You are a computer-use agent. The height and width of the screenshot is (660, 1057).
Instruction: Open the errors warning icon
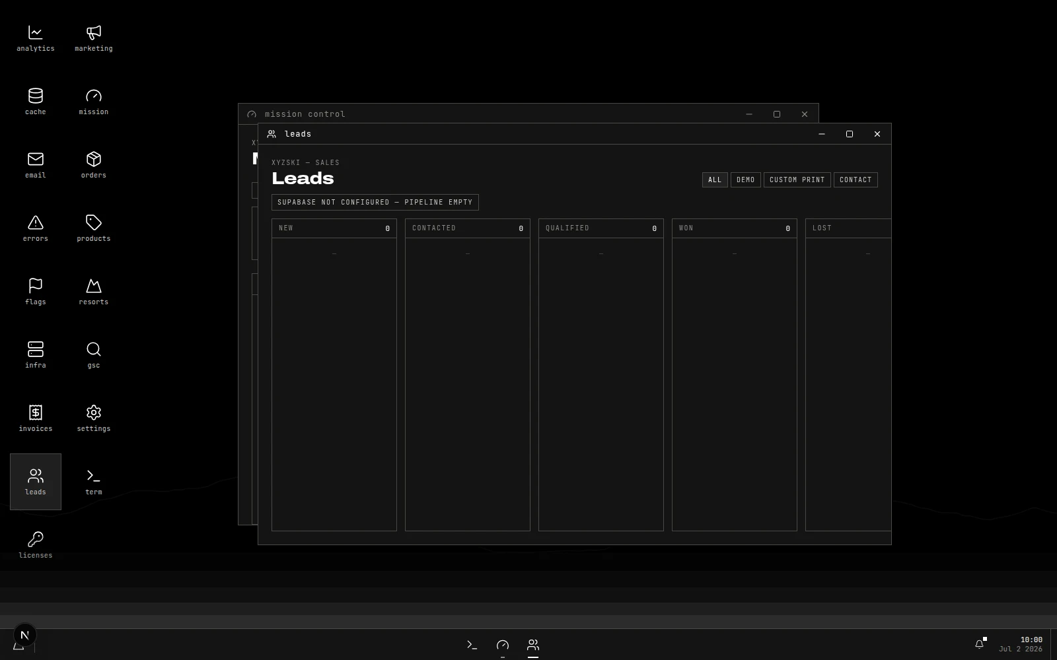[x=36, y=228]
